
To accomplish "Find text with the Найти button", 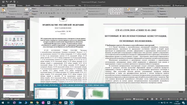I will (x=160, y=8).
